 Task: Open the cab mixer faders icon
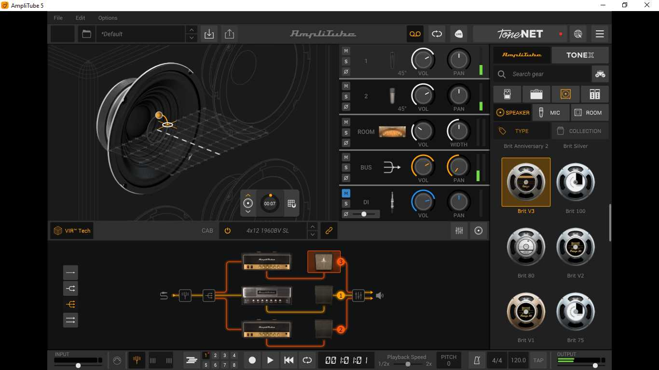tap(459, 231)
